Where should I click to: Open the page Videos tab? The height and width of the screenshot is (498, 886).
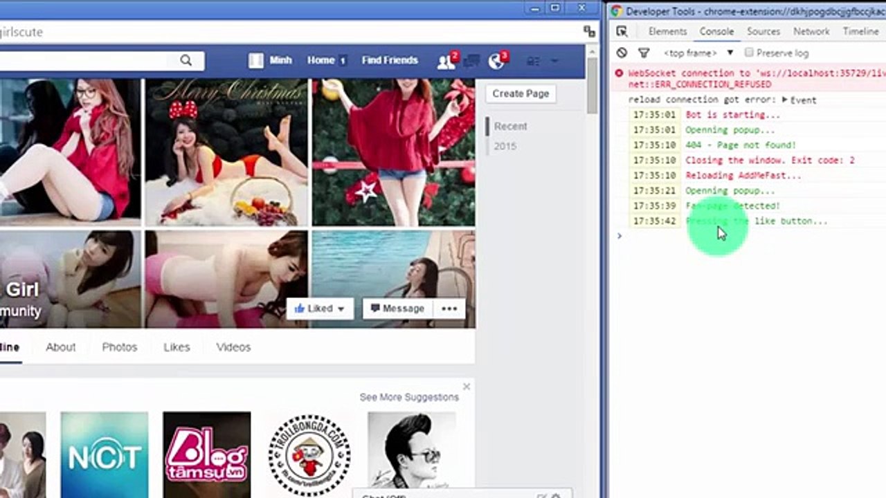click(x=233, y=347)
